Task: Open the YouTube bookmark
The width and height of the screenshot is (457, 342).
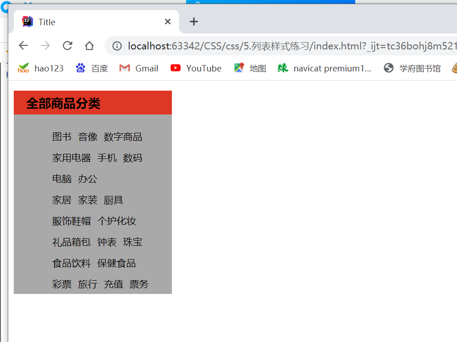Action: [x=196, y=68]
